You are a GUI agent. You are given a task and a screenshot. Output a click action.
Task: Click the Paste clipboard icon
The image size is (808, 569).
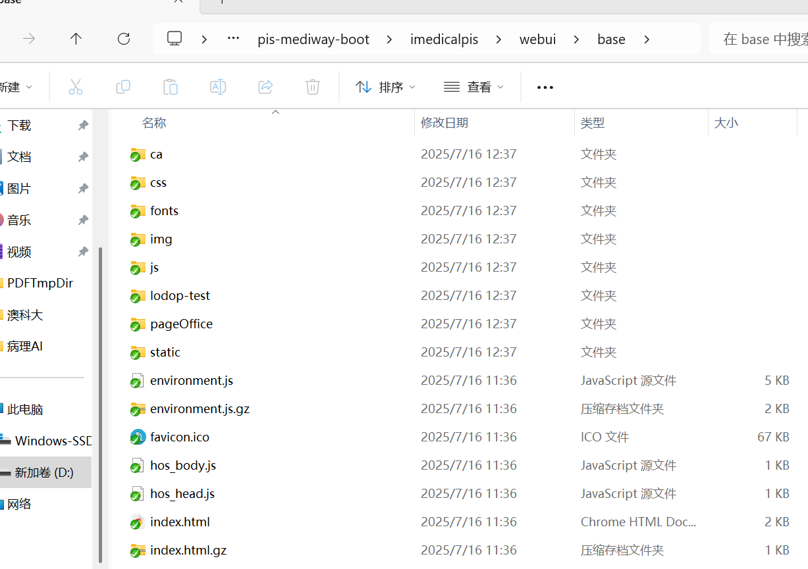[171, 87]
